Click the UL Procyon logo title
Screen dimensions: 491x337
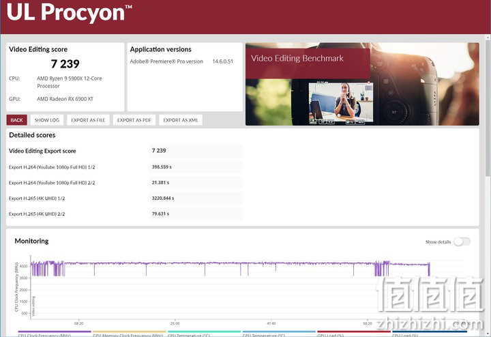pos(69,12)
